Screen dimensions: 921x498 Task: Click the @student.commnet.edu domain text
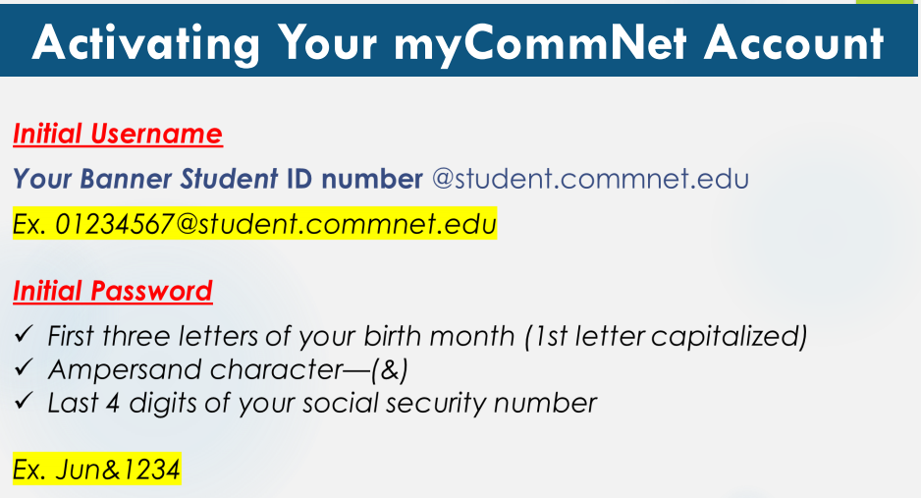590,179
